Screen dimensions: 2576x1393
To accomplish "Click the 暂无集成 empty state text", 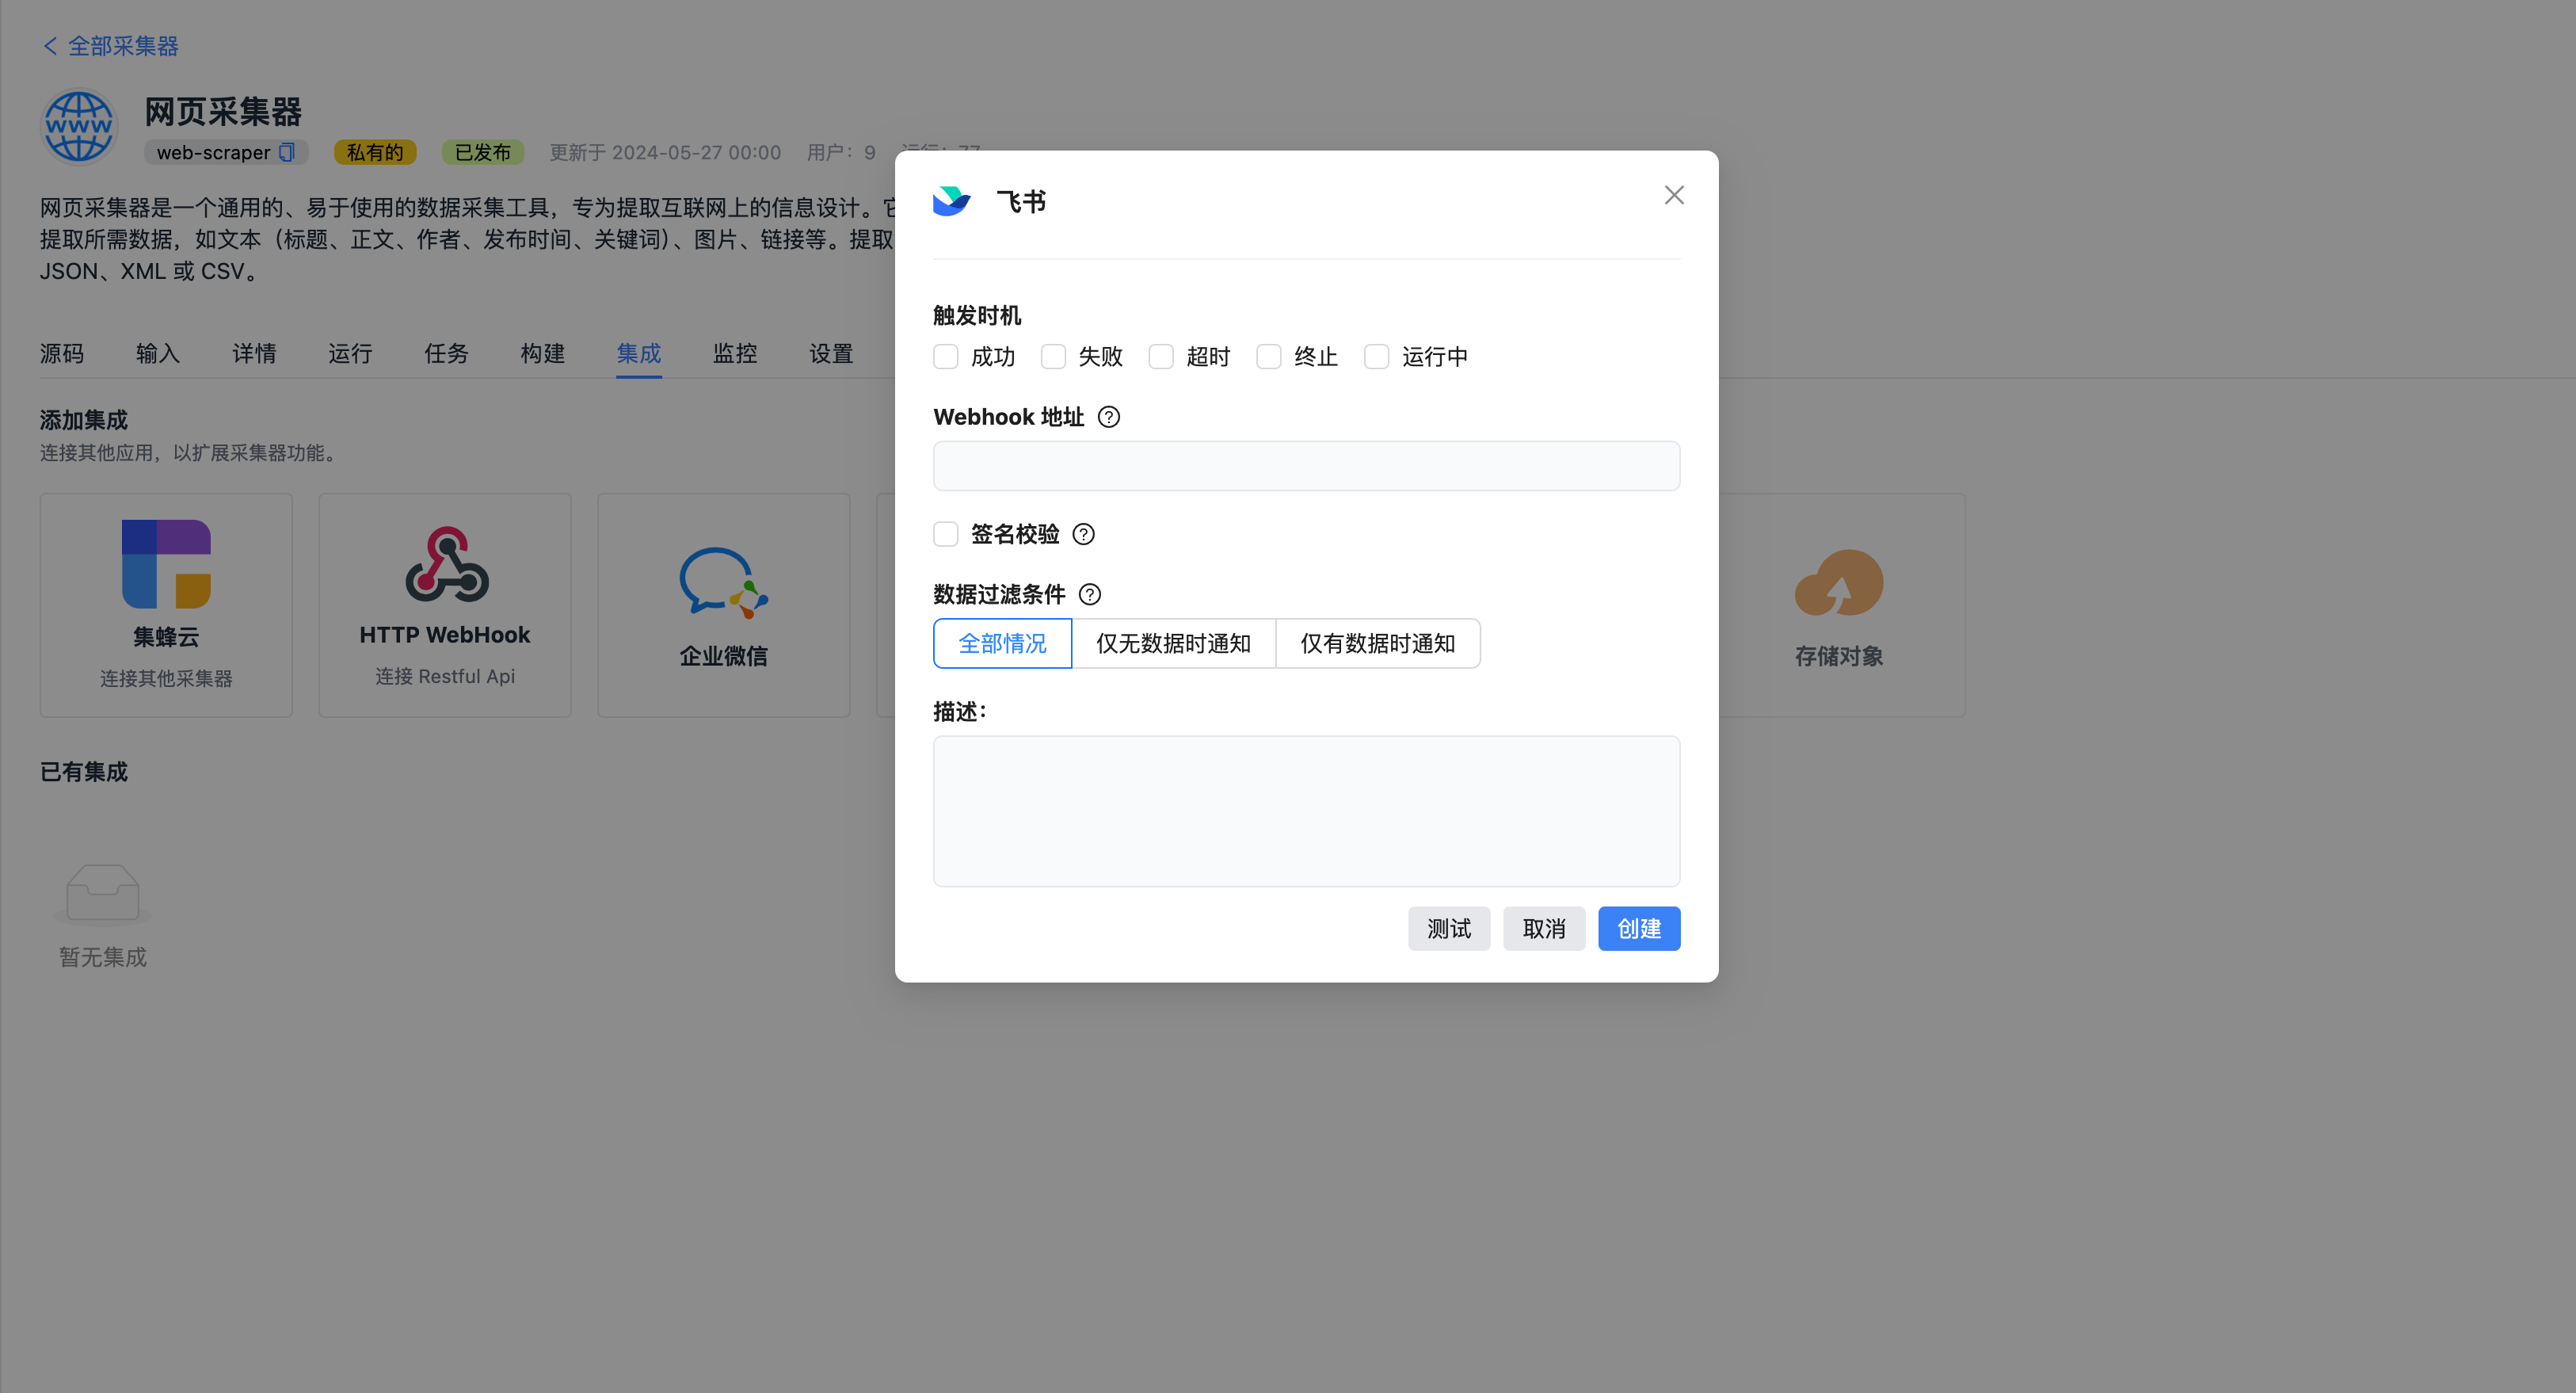I will click(x=103, y=957).
